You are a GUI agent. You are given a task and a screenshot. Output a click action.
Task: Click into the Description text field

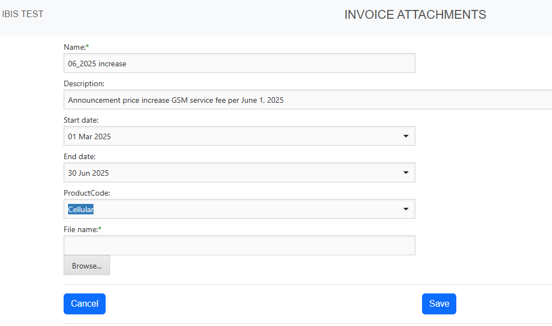pyautogui.click(x=308, y=100)
